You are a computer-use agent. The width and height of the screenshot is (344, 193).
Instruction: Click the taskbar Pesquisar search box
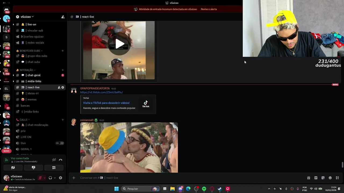[141, 189]
